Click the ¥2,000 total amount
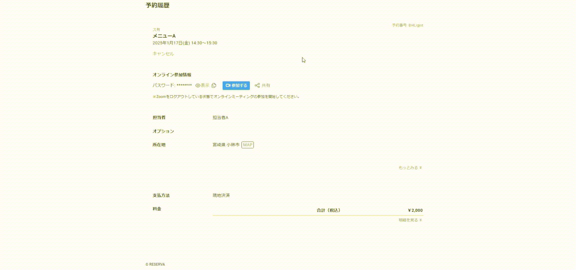Image resolution: width=576 pixels, height=270 pixels. [x=415, y=210]
